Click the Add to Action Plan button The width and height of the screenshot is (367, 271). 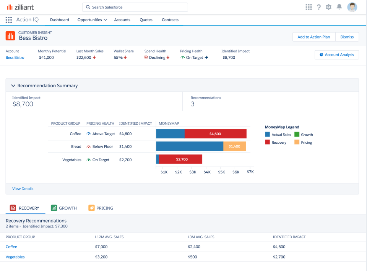(x=313, y=37)
